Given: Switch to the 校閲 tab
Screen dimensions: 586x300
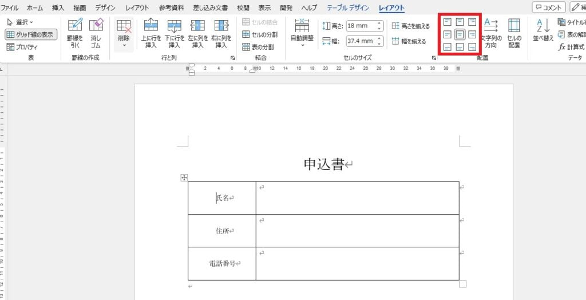Looking at the screenshot, I should (243, 8).
